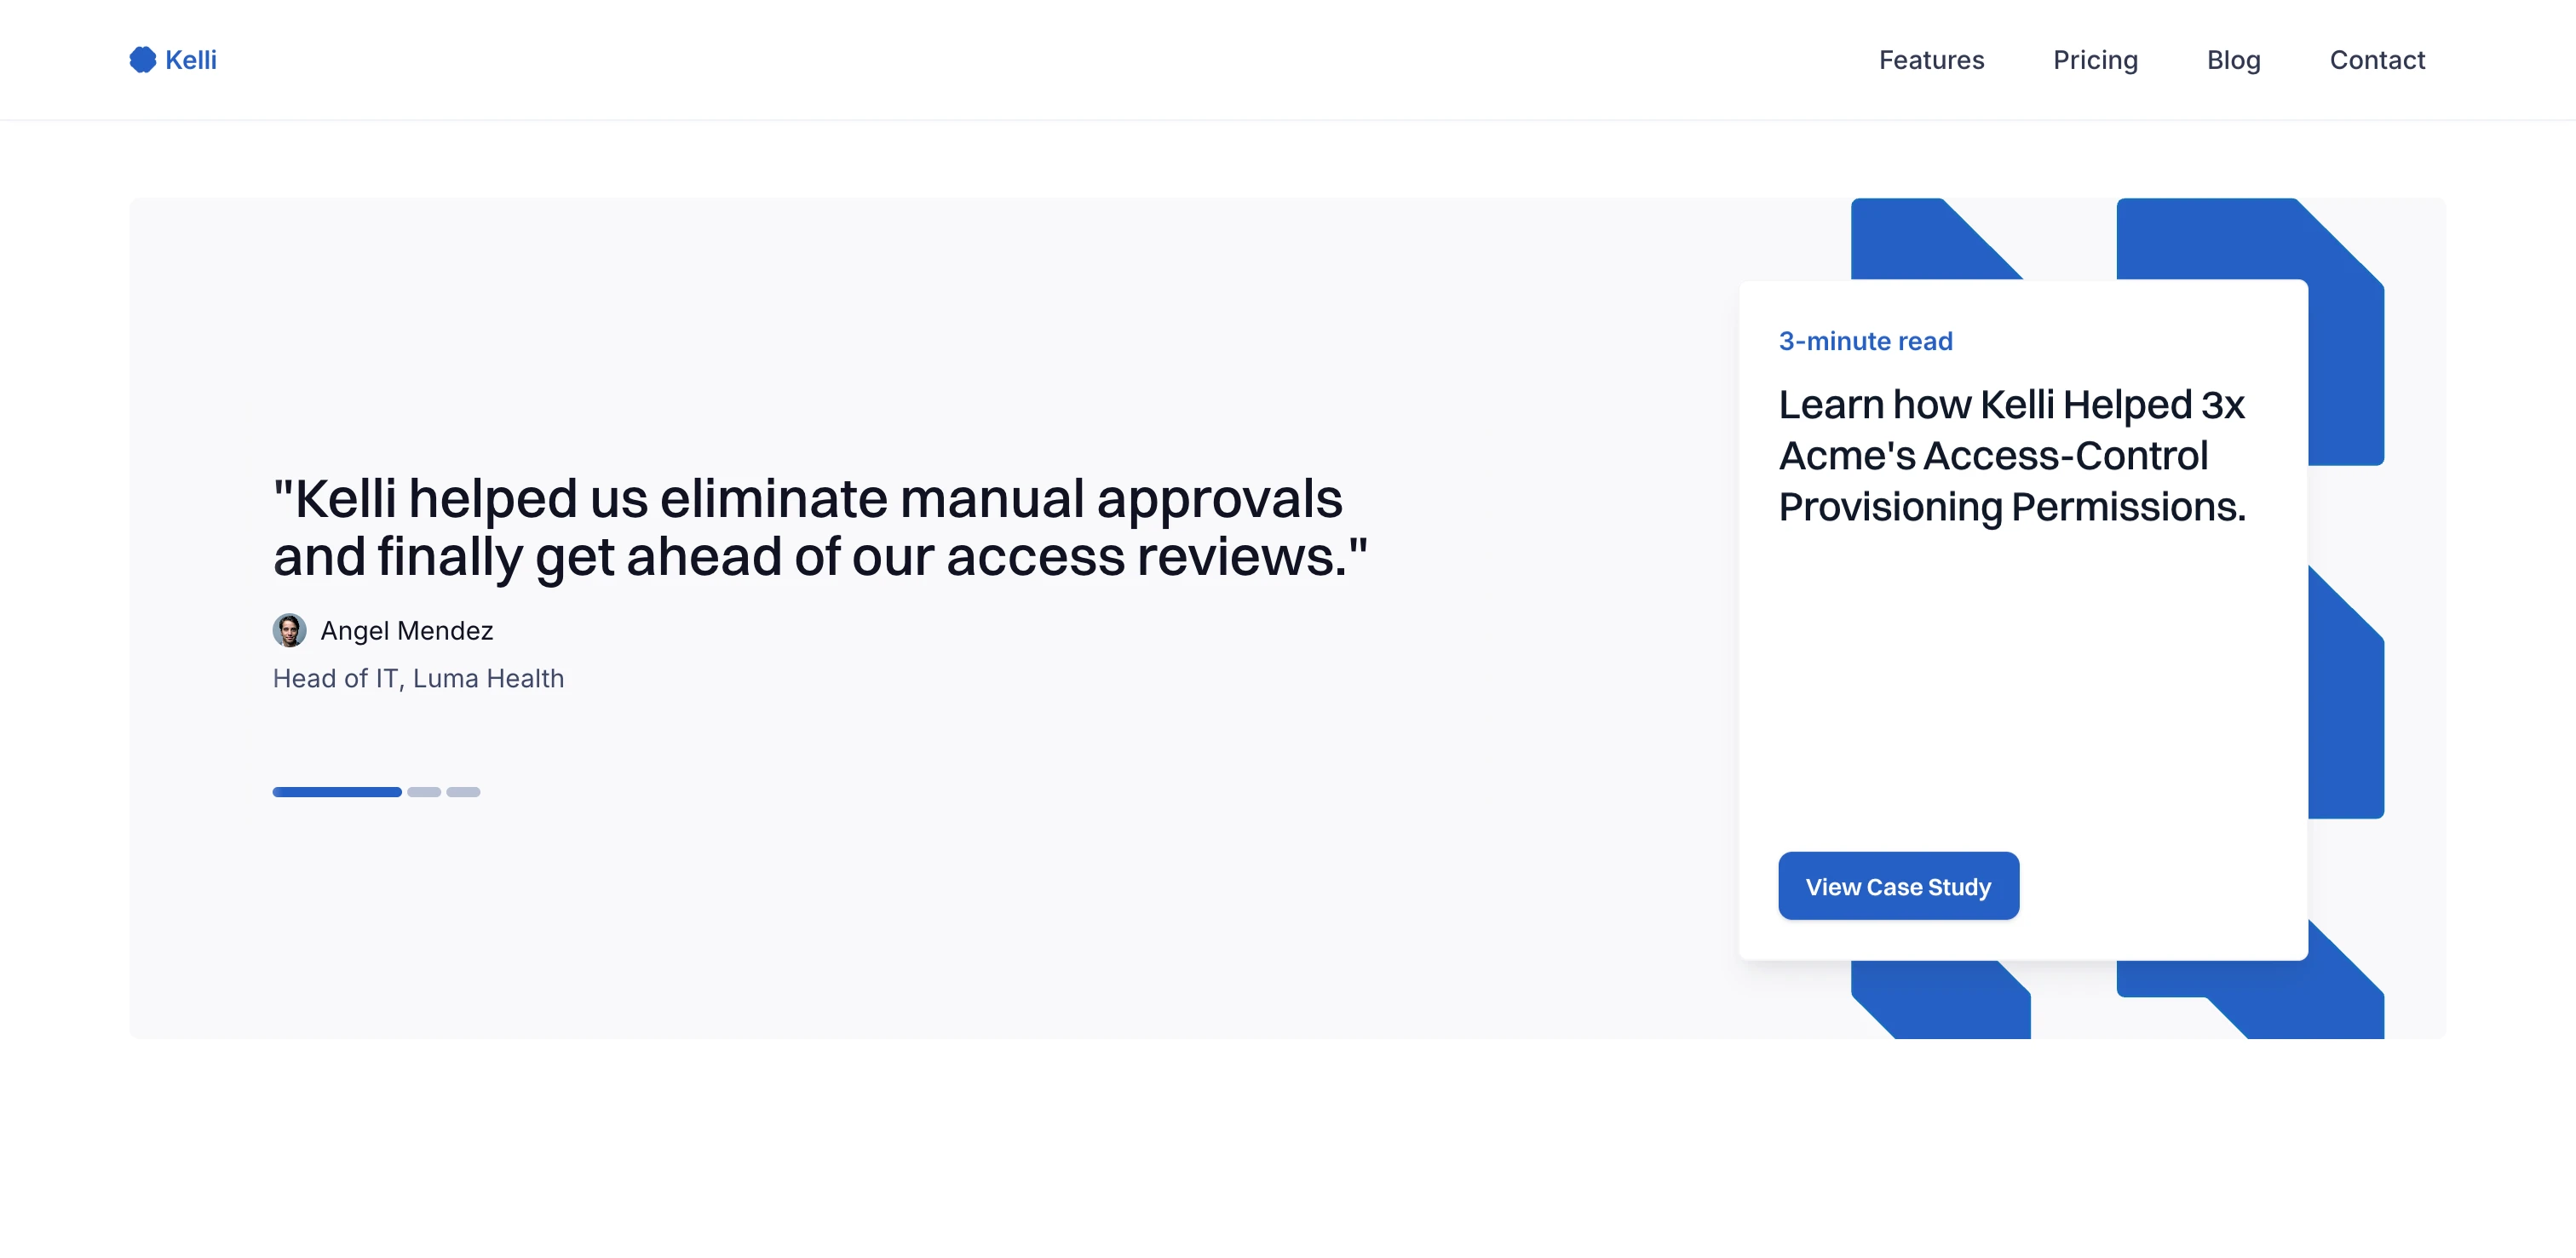
Task: Click the 3-minute read label
Action: [1865, 341]
